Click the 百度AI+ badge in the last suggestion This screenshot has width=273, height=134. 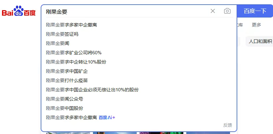107,117
